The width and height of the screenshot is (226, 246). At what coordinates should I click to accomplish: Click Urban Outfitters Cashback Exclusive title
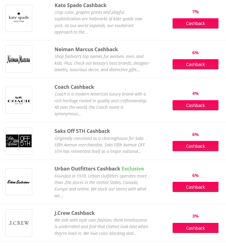pyautogui.click(x=99, y=169)
